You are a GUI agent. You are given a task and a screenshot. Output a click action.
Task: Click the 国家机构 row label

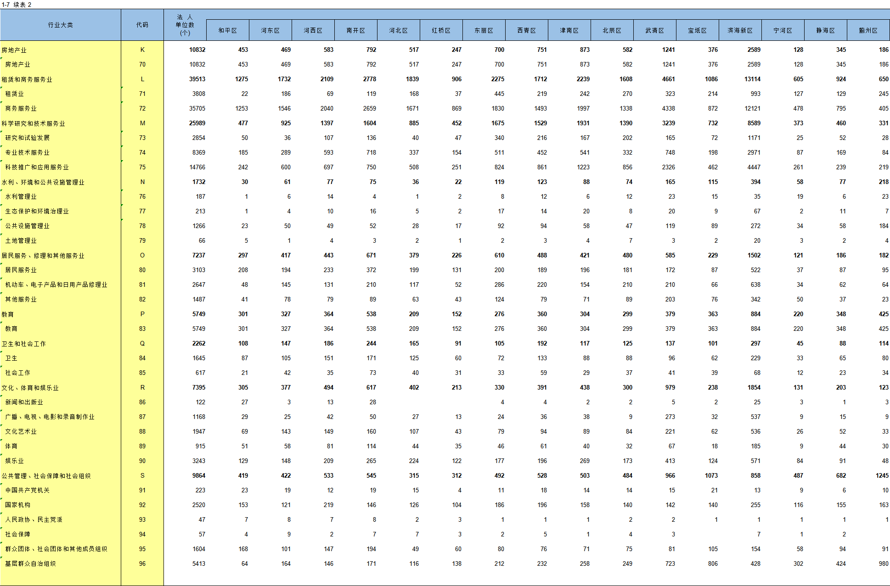[17, 505]
